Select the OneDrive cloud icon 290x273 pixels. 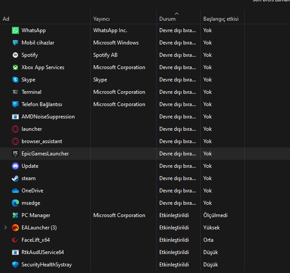click(x=15, y=191)
